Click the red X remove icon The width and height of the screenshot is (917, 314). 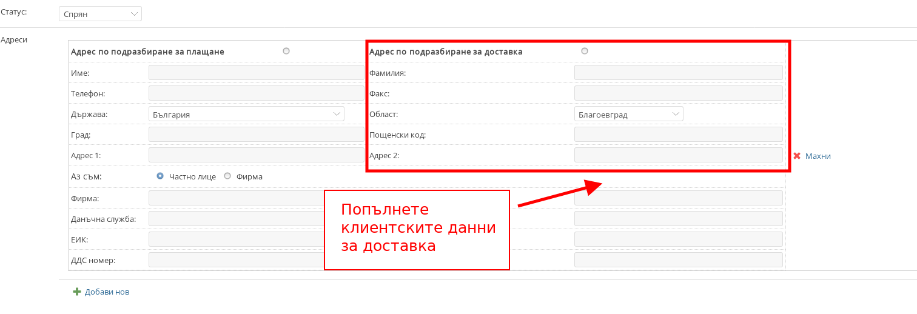click(797, 156)
